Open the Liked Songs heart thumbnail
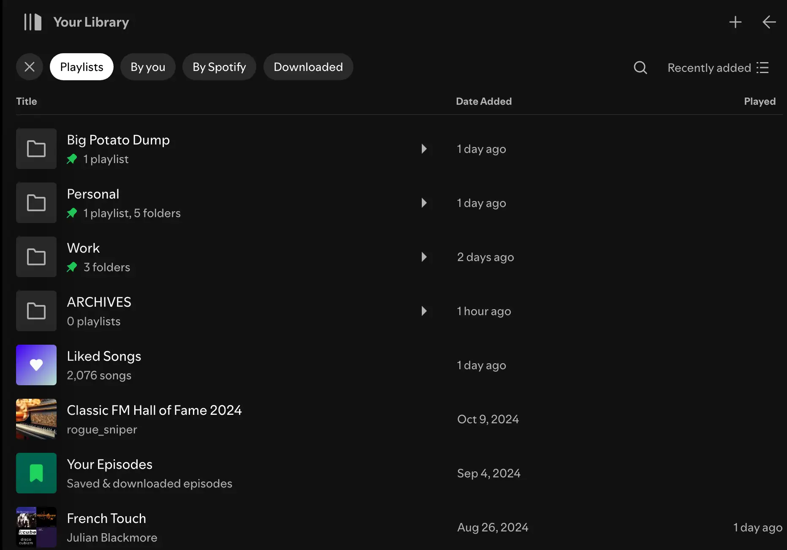 click(36, 365)
